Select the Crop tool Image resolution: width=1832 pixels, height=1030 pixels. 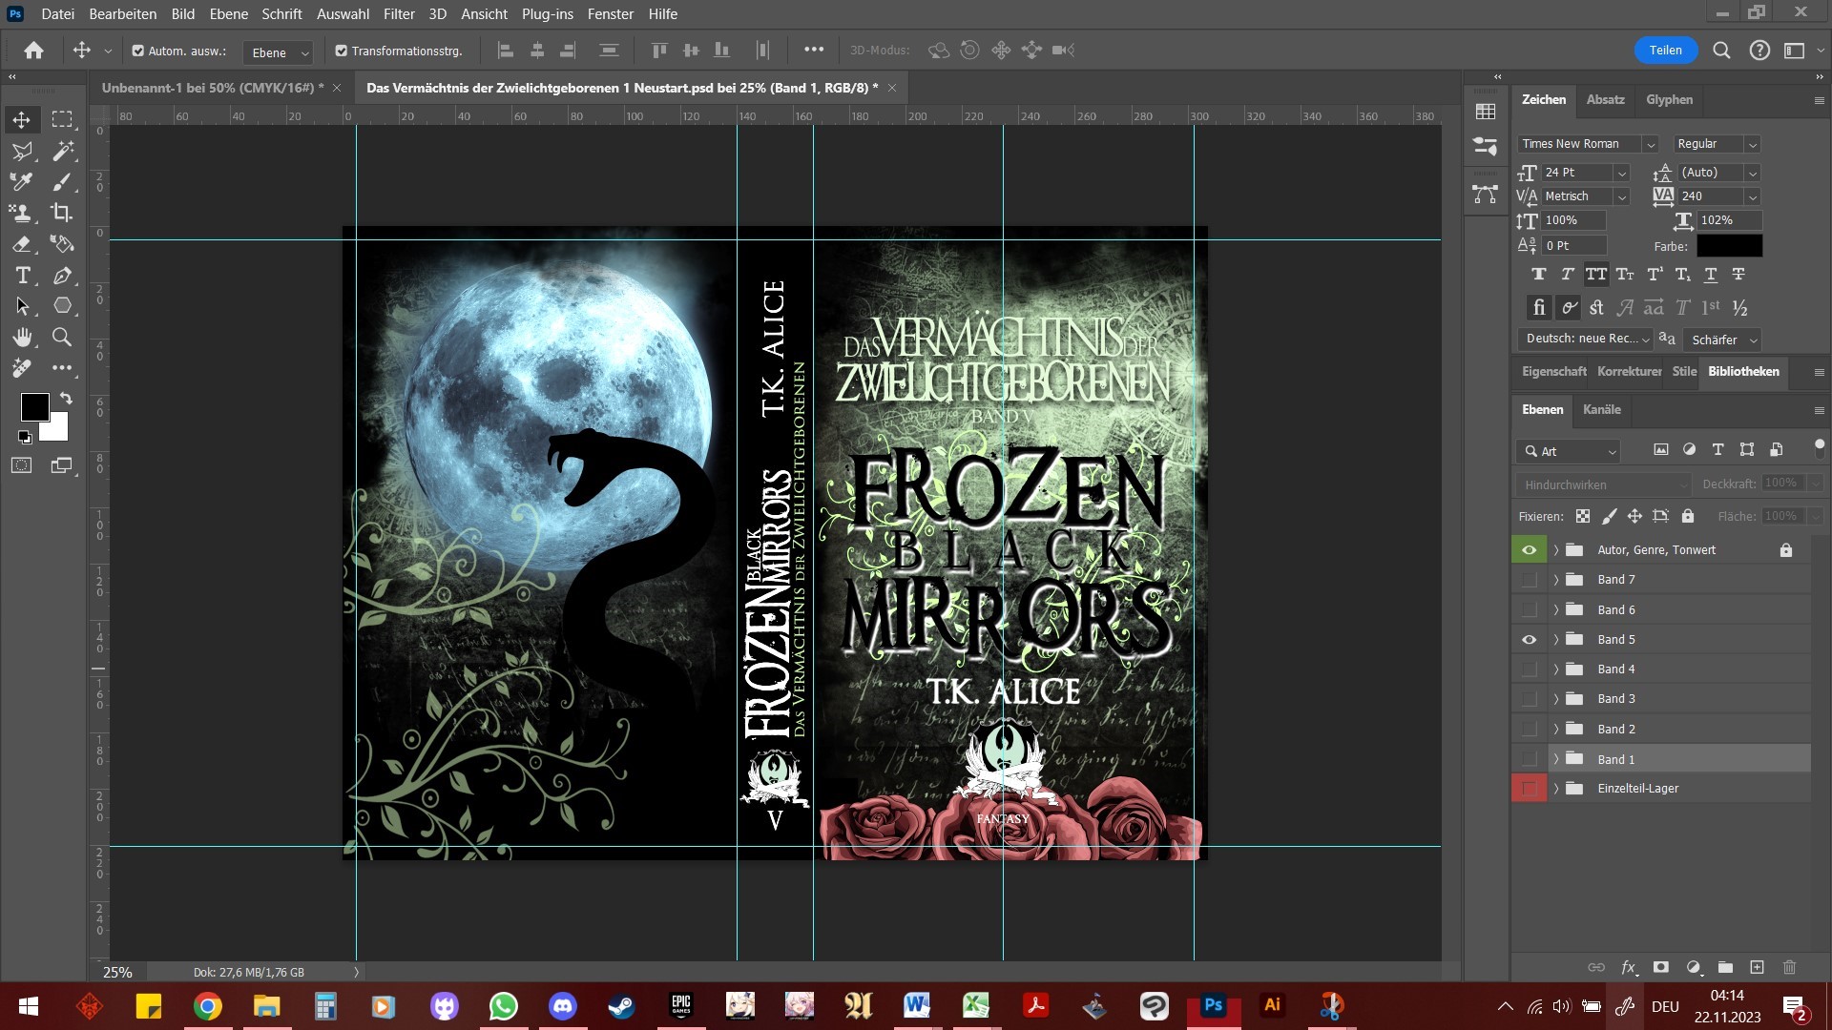pyautogui.click(x=62, y=213)
